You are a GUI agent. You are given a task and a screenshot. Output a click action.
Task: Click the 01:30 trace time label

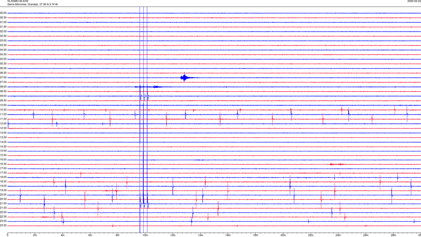tap(3, 27)
